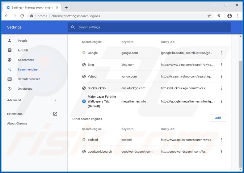Minimize the Chrome window

tap(215, 5)
